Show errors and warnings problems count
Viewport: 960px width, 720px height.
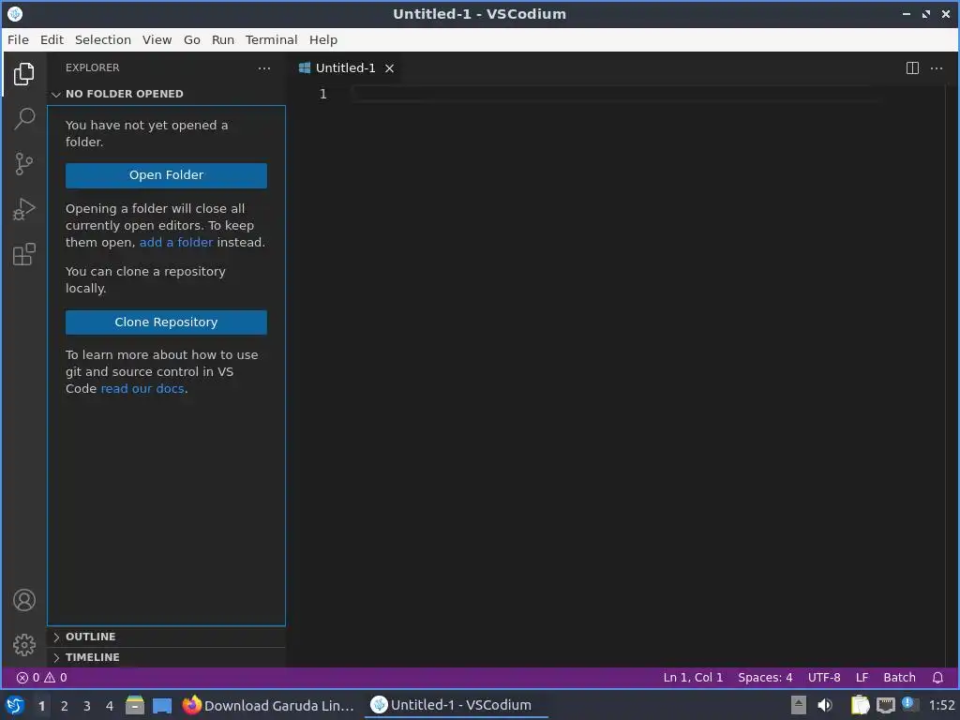click(41, 678)
